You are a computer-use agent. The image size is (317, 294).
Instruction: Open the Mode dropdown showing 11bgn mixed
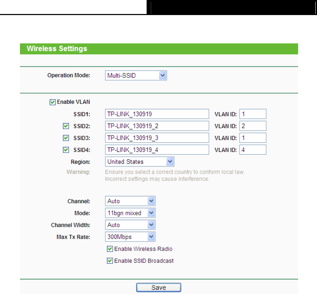tap(130, 213)
